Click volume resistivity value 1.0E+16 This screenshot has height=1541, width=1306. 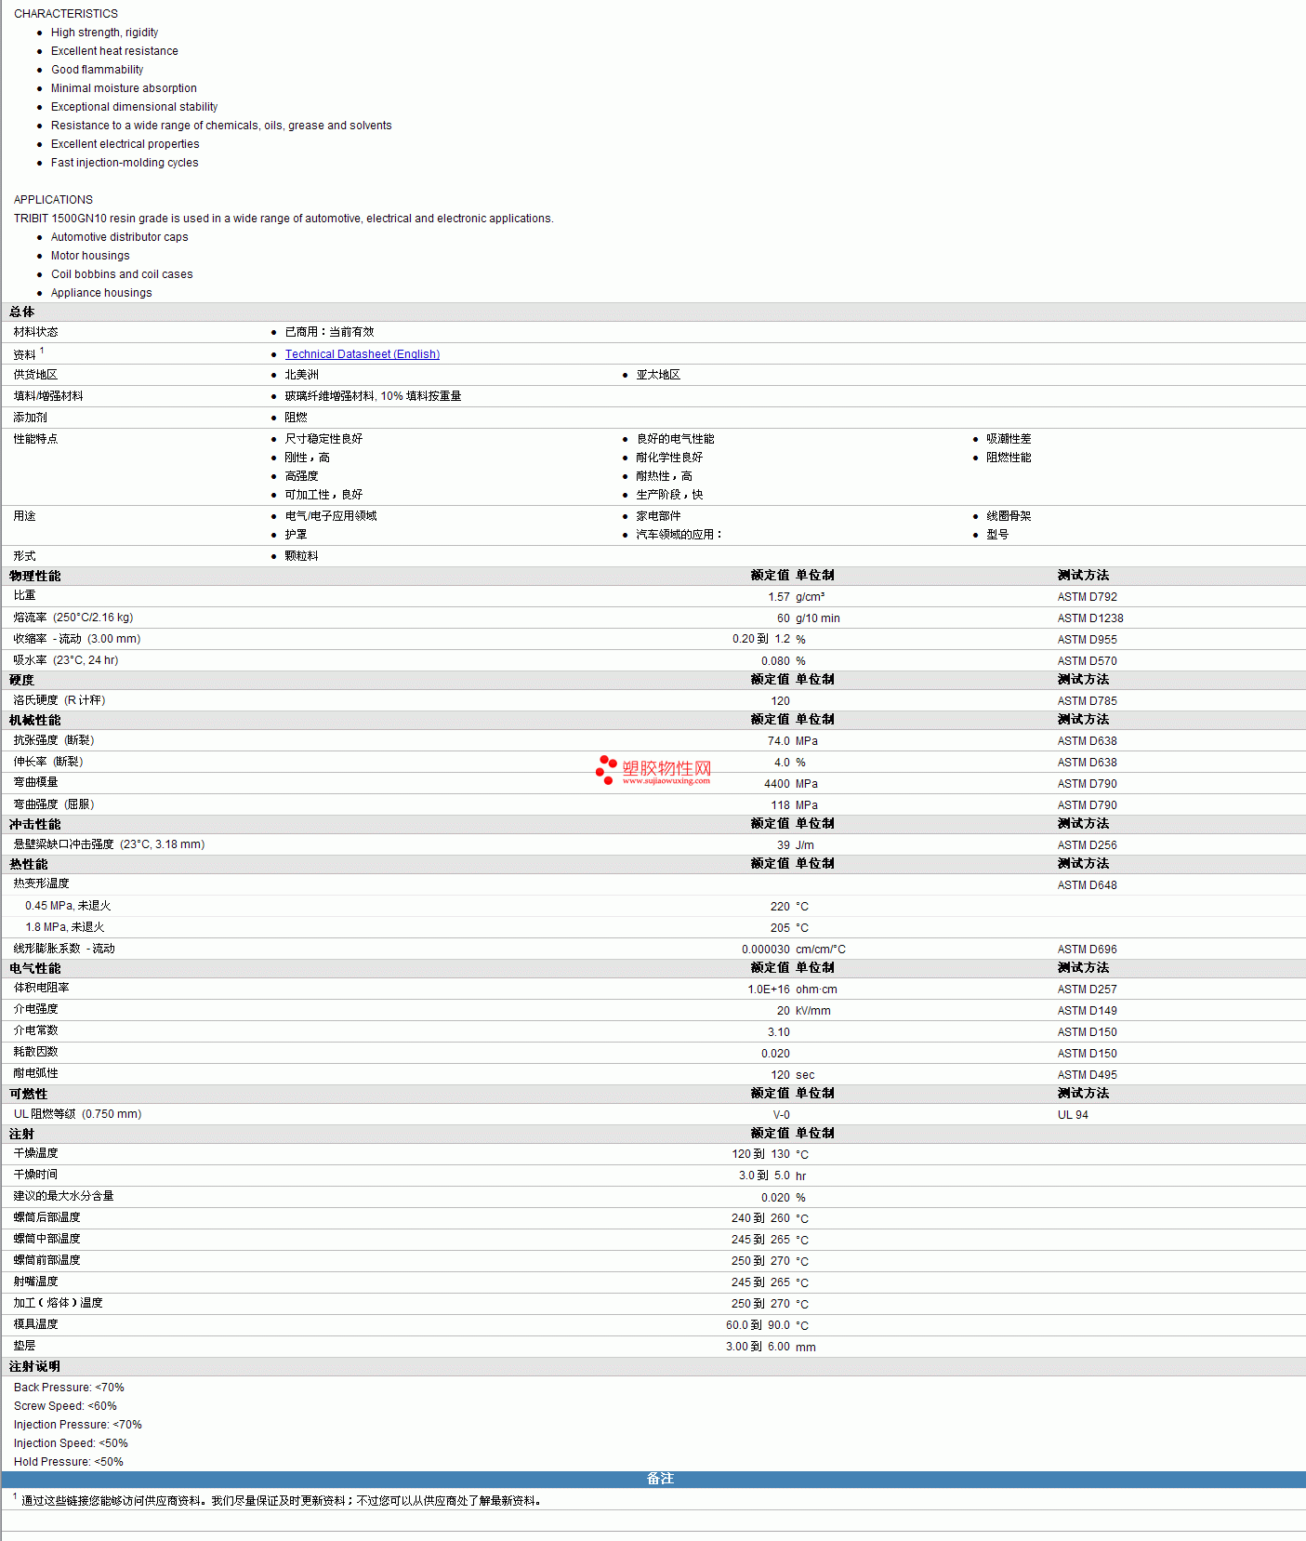769,990
